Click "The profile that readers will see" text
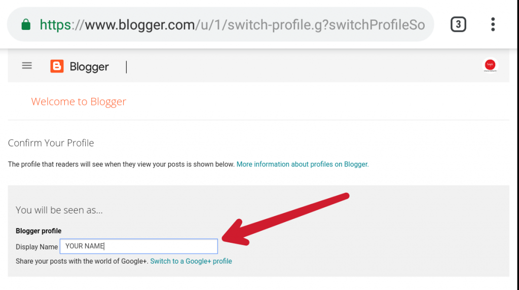The height and width of the screenshot is (290, 519). tap(121, 164)
